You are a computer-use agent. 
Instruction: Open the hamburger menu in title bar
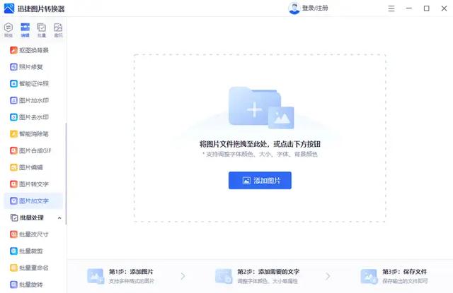(x=391, y=8)
